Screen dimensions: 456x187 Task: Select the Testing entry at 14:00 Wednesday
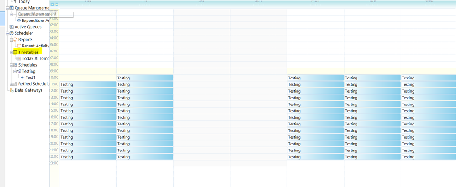click(x=429, y=104)
